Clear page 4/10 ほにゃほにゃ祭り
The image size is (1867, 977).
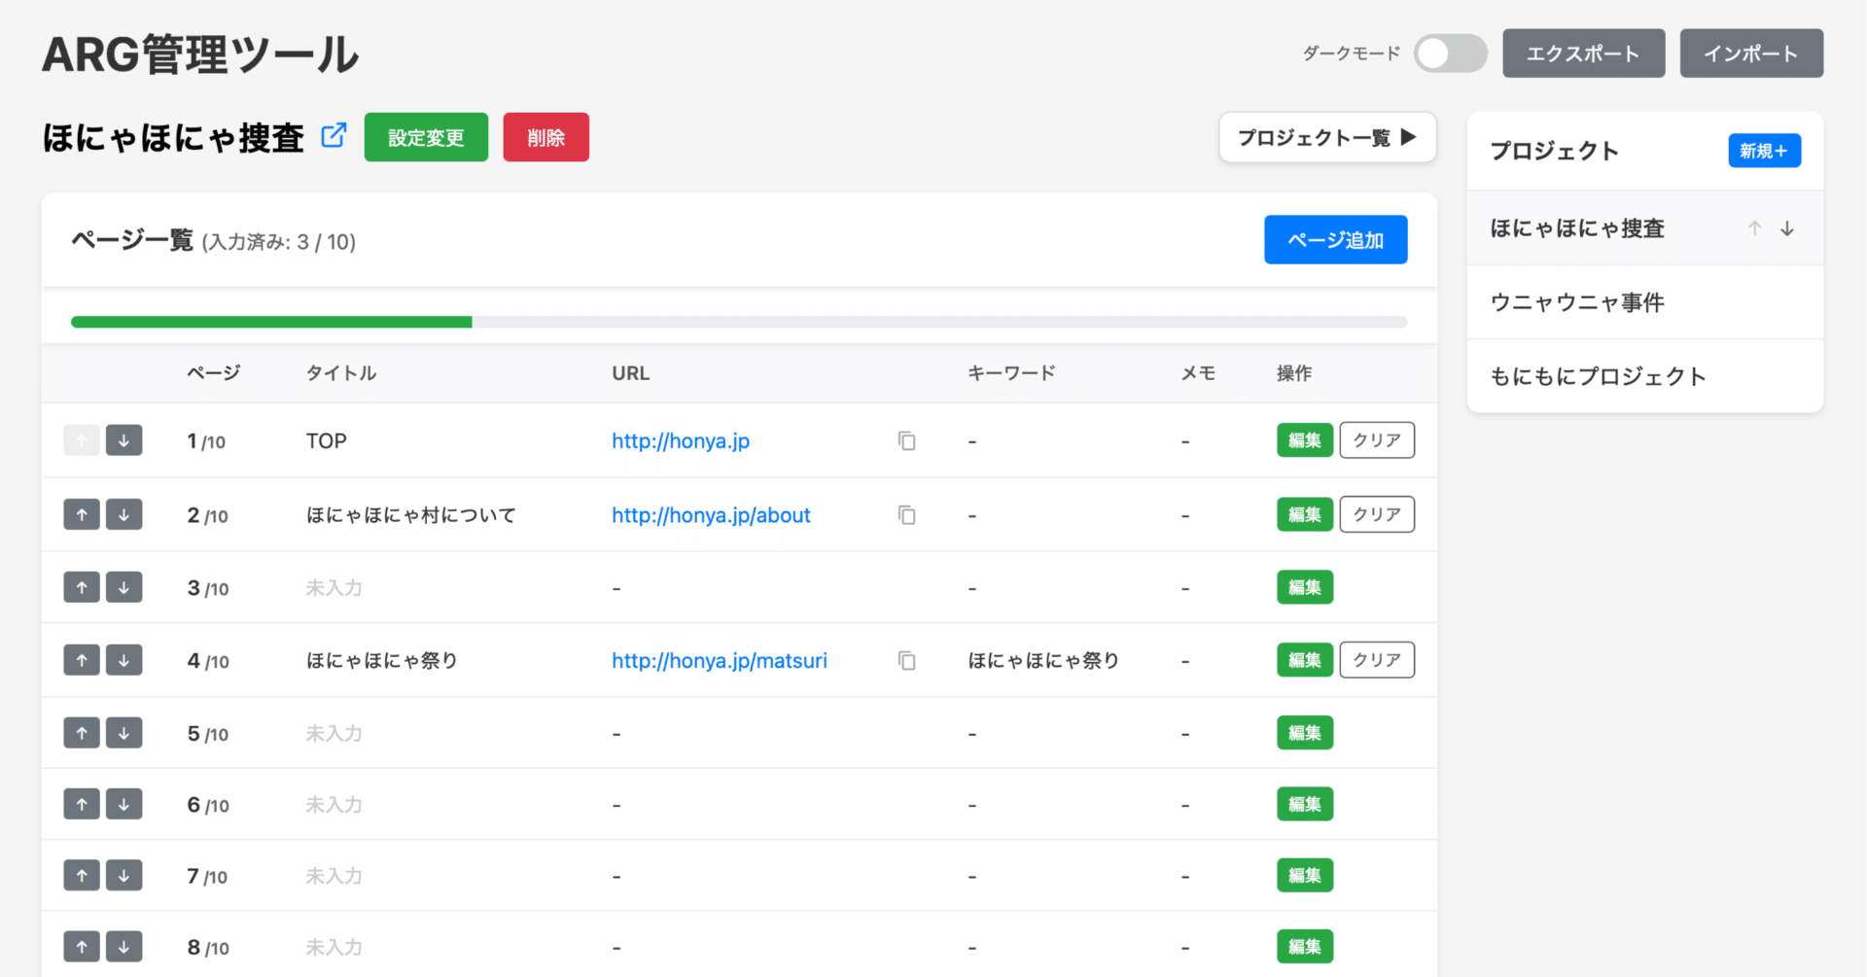click(x=1377, y=660)
